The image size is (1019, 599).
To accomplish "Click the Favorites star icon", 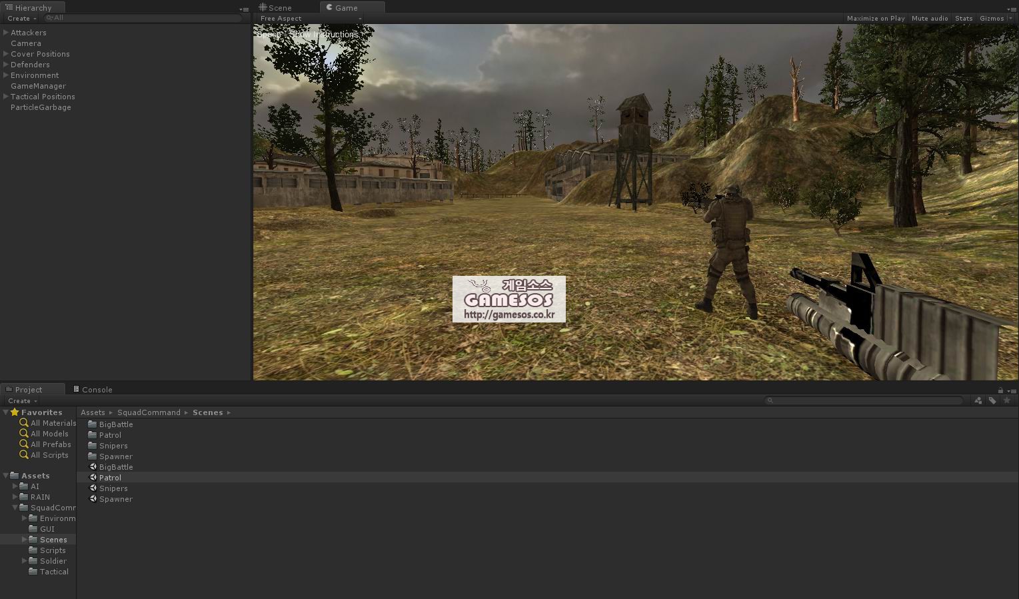I will point(15,412).
